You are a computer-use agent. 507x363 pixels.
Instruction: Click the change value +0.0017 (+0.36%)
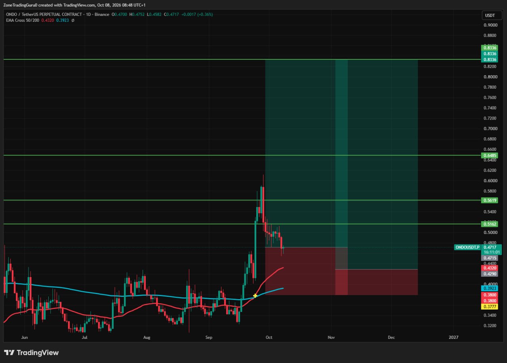(x=197, y=15)
